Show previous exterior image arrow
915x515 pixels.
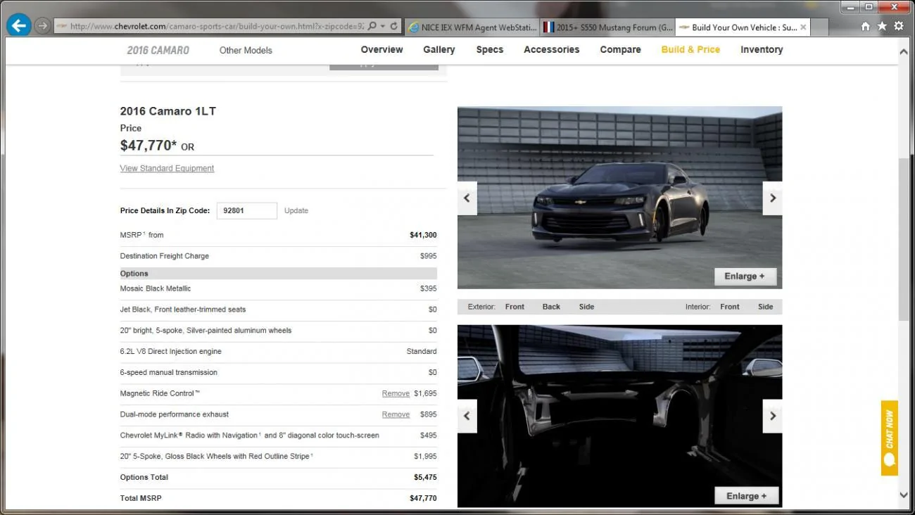click(467, 198)
